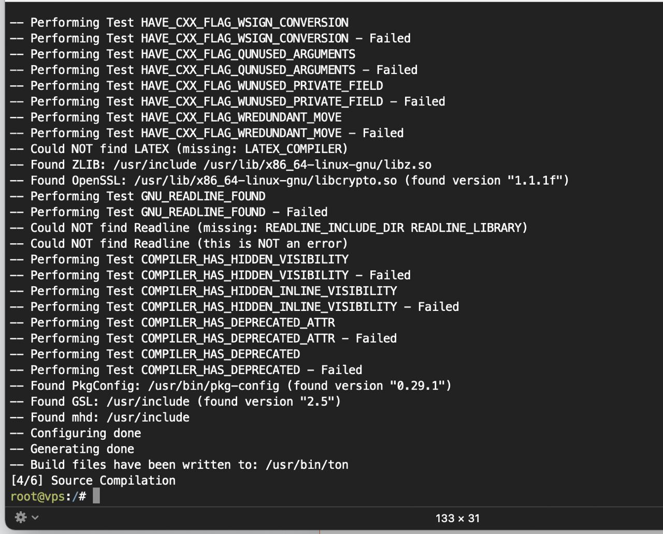This screenshot has height=534, width=663.
Task: Select the /usr/bin/ton build path text
Action: pos(307,465)
